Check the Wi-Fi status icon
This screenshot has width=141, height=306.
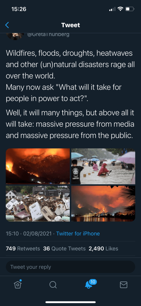point(121,9)
